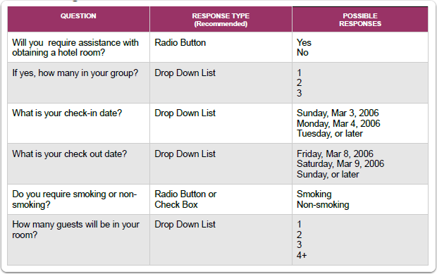
Task: Click 'What is your check out date?' question
Action: [69, 154]
